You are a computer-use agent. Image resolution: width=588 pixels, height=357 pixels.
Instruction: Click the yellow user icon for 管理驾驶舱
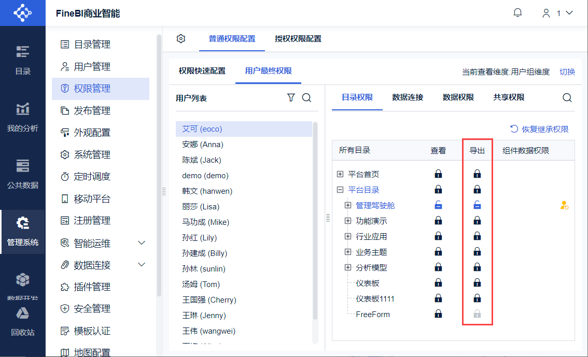[564, 205]
